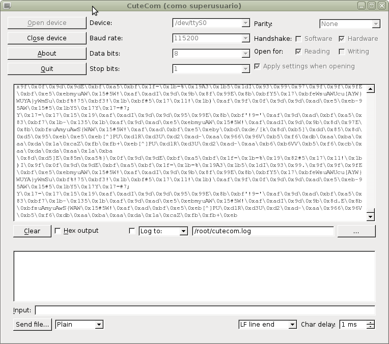The width and height of the screenshot is (389, 344).
Task: Open the Baud rate 115200 dropdown
Action: pos(245,38)
